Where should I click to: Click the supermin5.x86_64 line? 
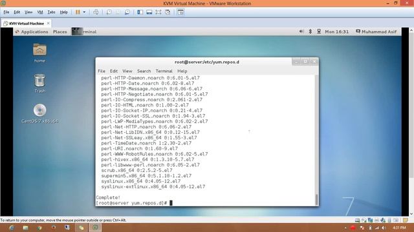point(146,176)
